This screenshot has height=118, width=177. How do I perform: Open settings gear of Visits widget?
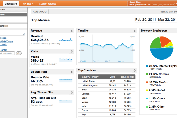coord(72,51)
